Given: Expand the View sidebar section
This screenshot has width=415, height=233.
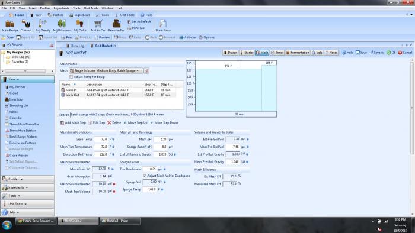Looking at the screenshot, I should click(x=27, y=79).
